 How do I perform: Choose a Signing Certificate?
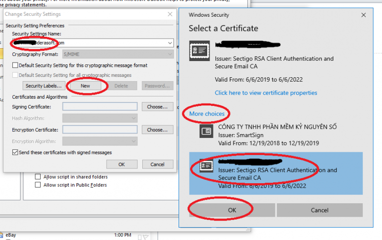pyautogui.click(x=157, y=107)
